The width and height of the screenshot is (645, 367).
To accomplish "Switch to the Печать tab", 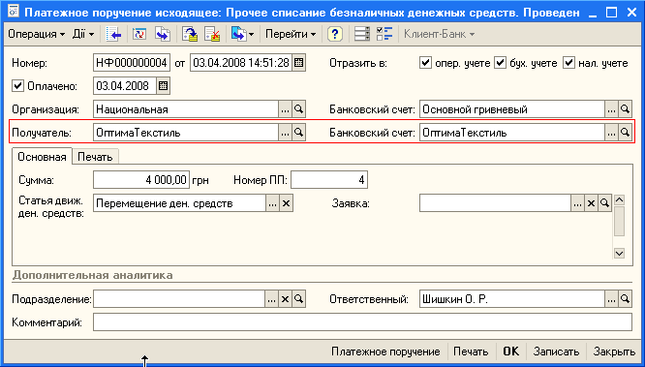I will (96, 157).
